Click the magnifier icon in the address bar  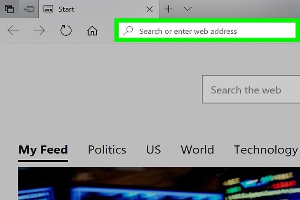tap(128, 30)
